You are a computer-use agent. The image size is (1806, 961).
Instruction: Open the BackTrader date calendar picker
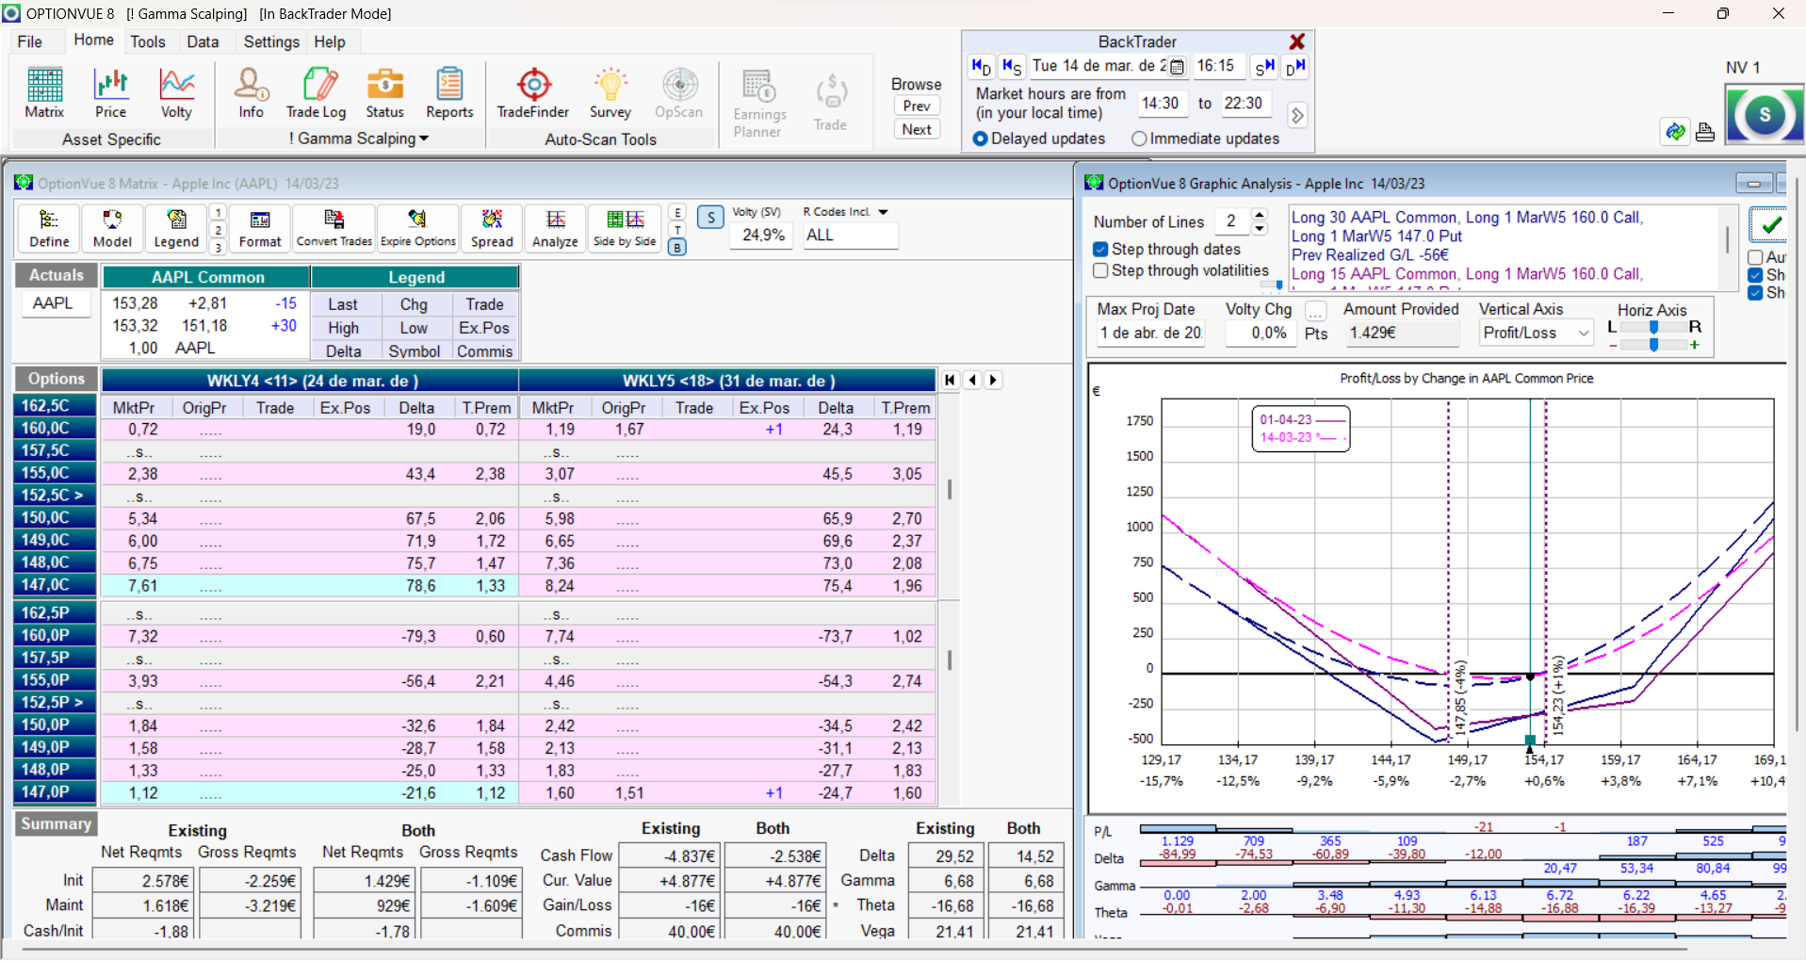1177,67
